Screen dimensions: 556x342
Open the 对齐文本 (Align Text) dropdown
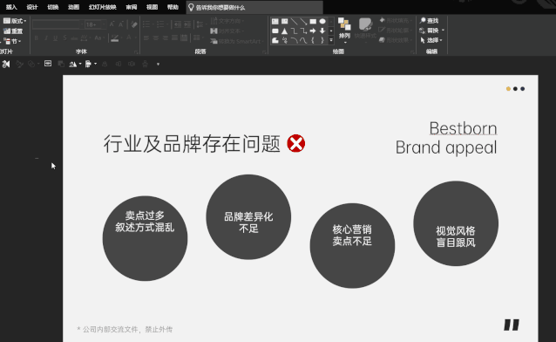coord(227,31)
